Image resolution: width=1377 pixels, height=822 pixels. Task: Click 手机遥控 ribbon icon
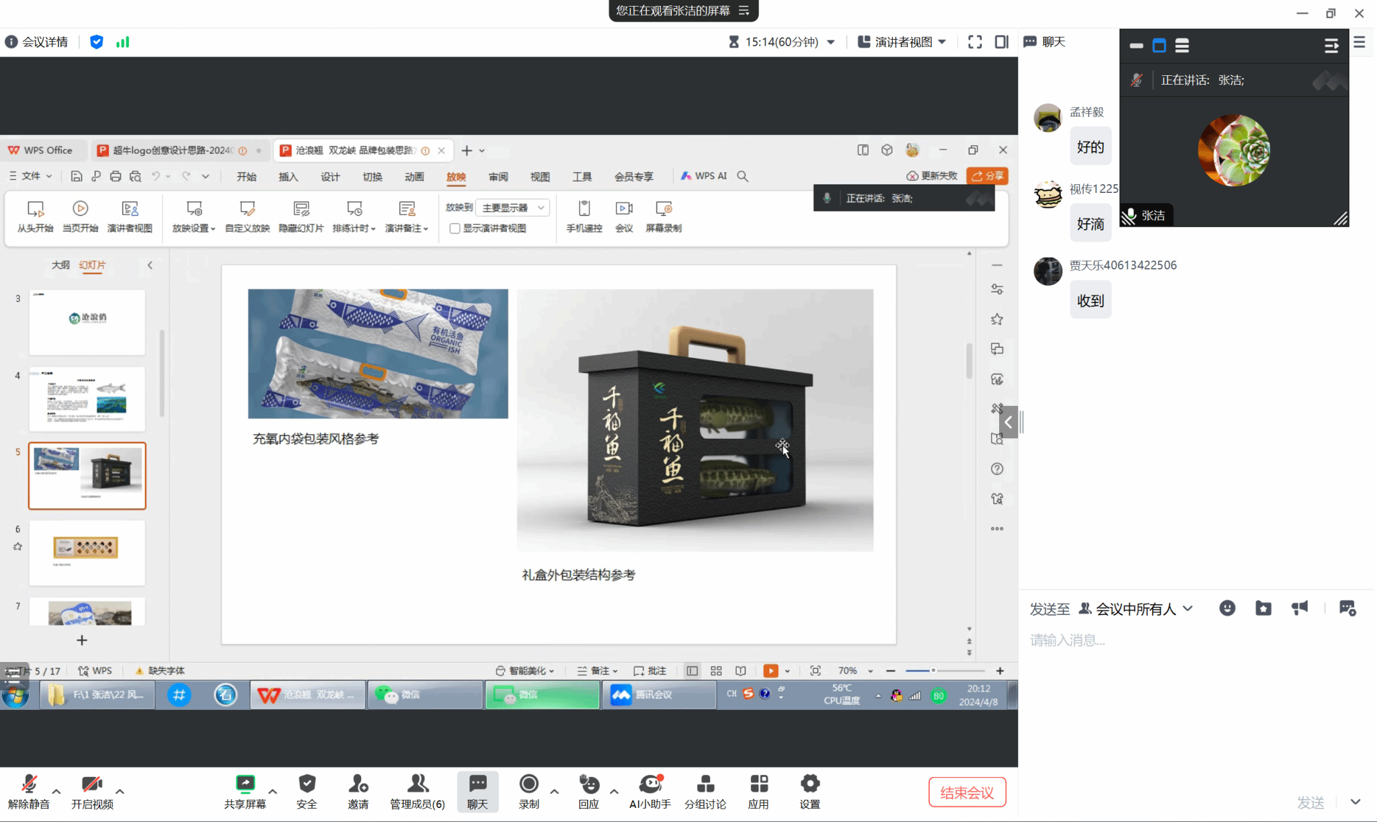584,216
